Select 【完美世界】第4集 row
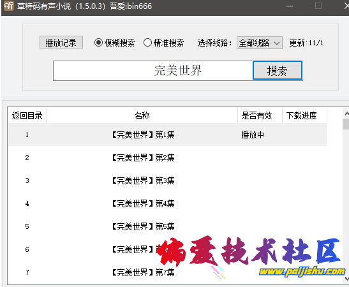The image size is (349, 287). (168, 203)
